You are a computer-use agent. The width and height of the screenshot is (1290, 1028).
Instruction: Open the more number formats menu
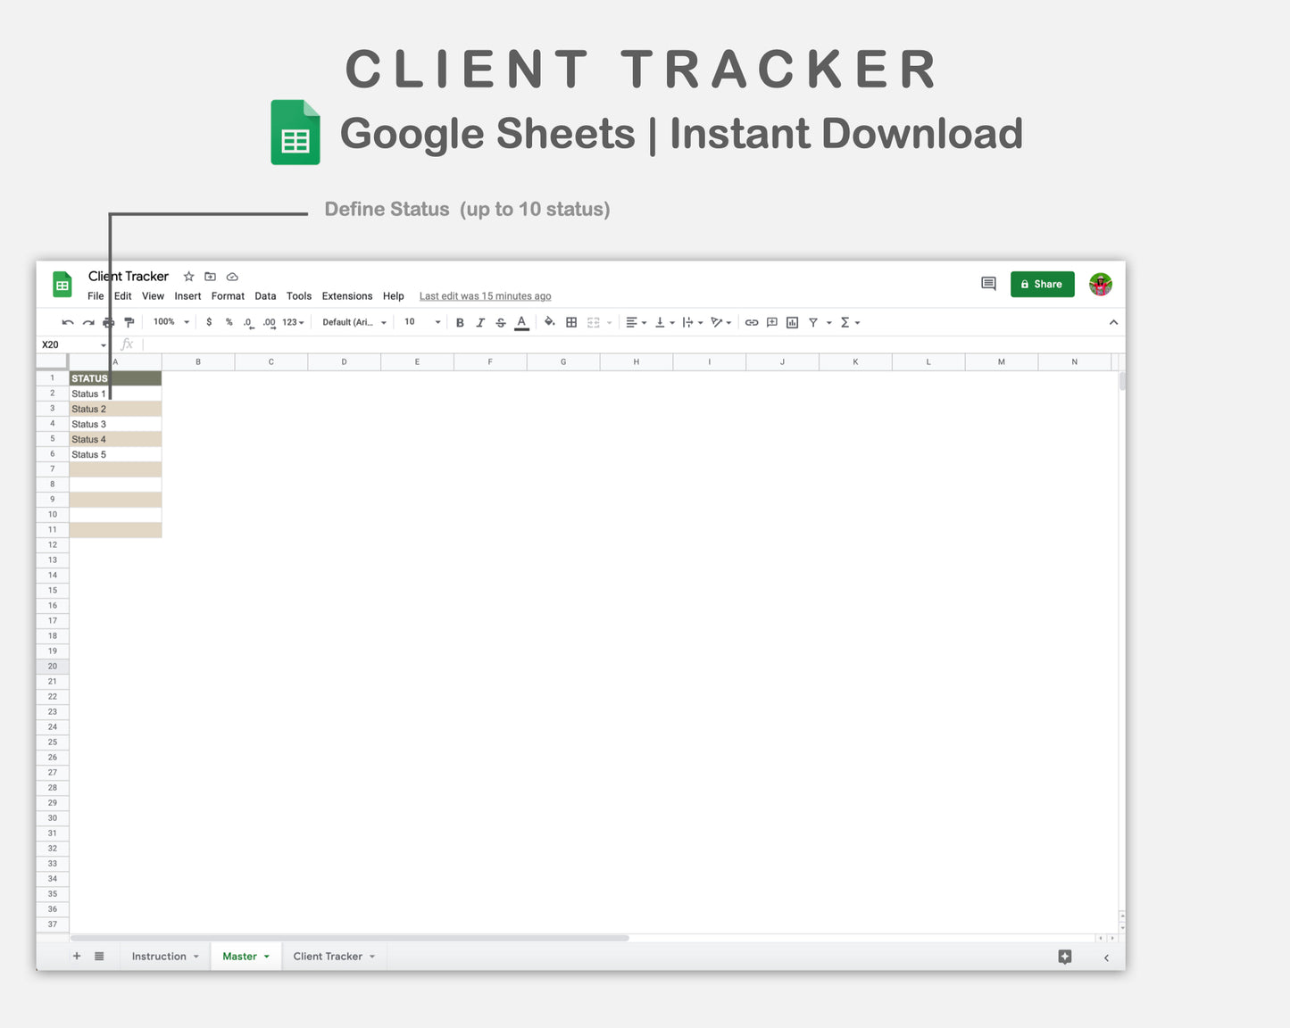pos(293,322)
